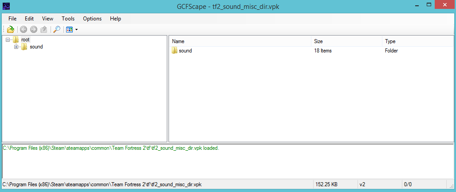Open the Help menu

click(115, 19)
